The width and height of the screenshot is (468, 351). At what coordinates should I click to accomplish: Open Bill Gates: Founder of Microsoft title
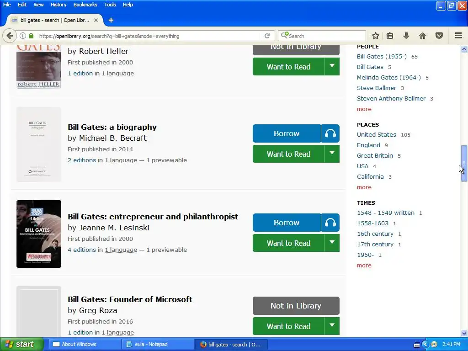130,299
